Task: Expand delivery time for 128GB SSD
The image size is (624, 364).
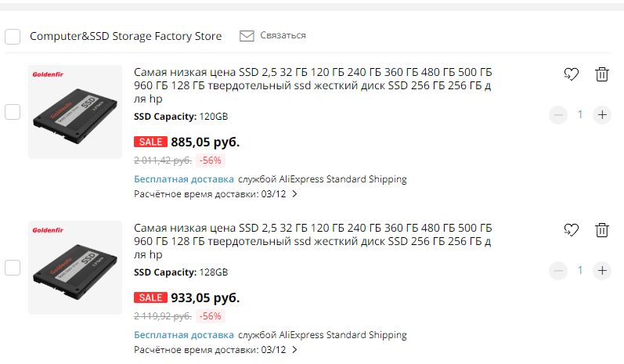Action: [294, 350]
